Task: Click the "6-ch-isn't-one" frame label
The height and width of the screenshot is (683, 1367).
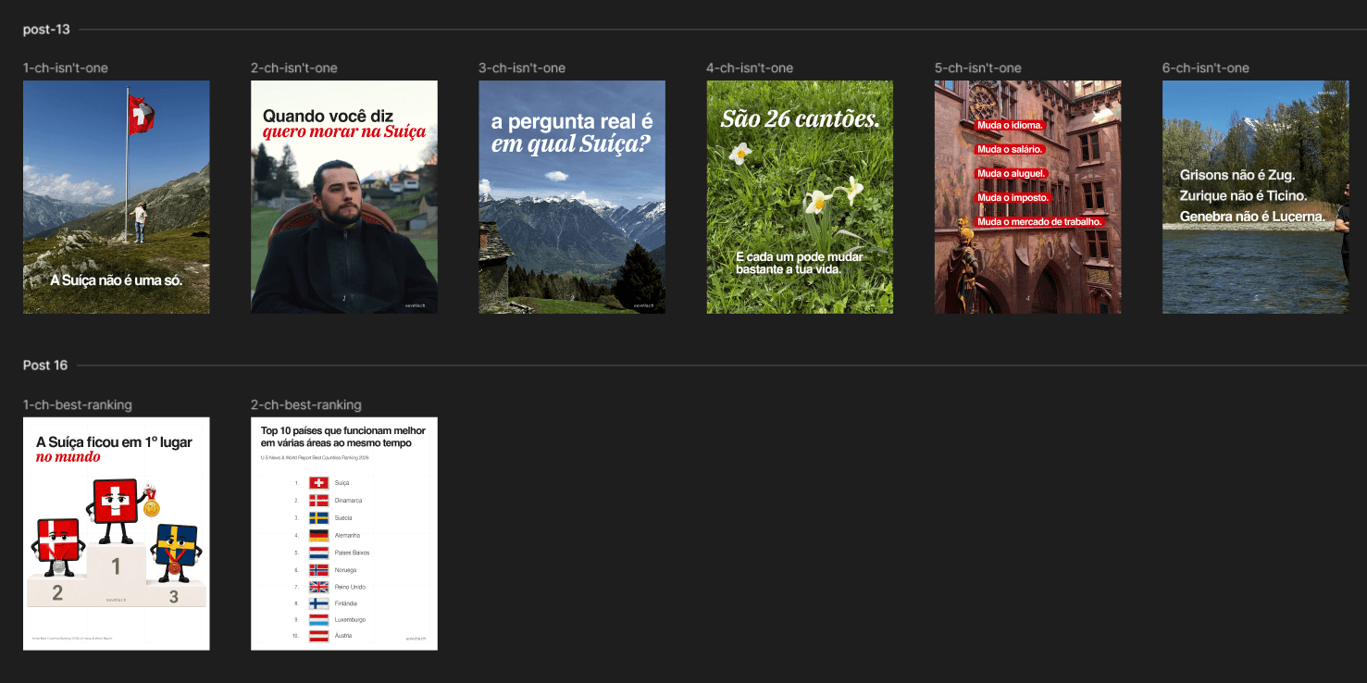Action: click(x=1206, y=68)
